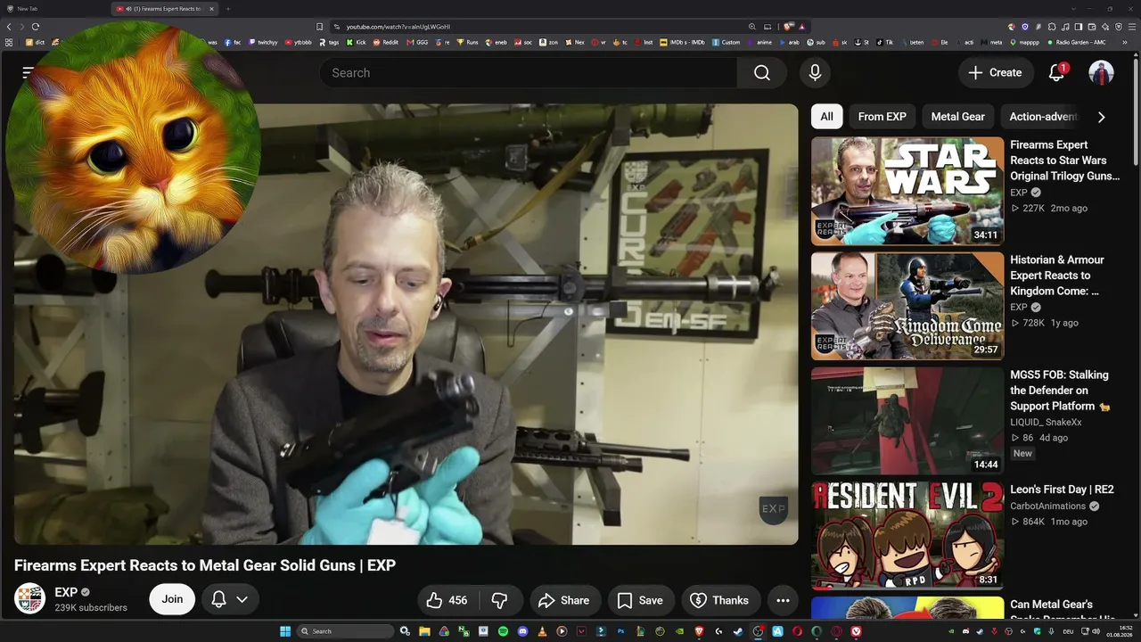The image size is (1141, 642).
Task: Open the CarbotAnimations channel link
Action: tap(1047, 506)
